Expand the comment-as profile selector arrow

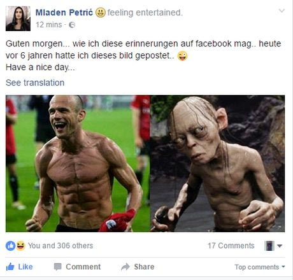coord(280,246)
